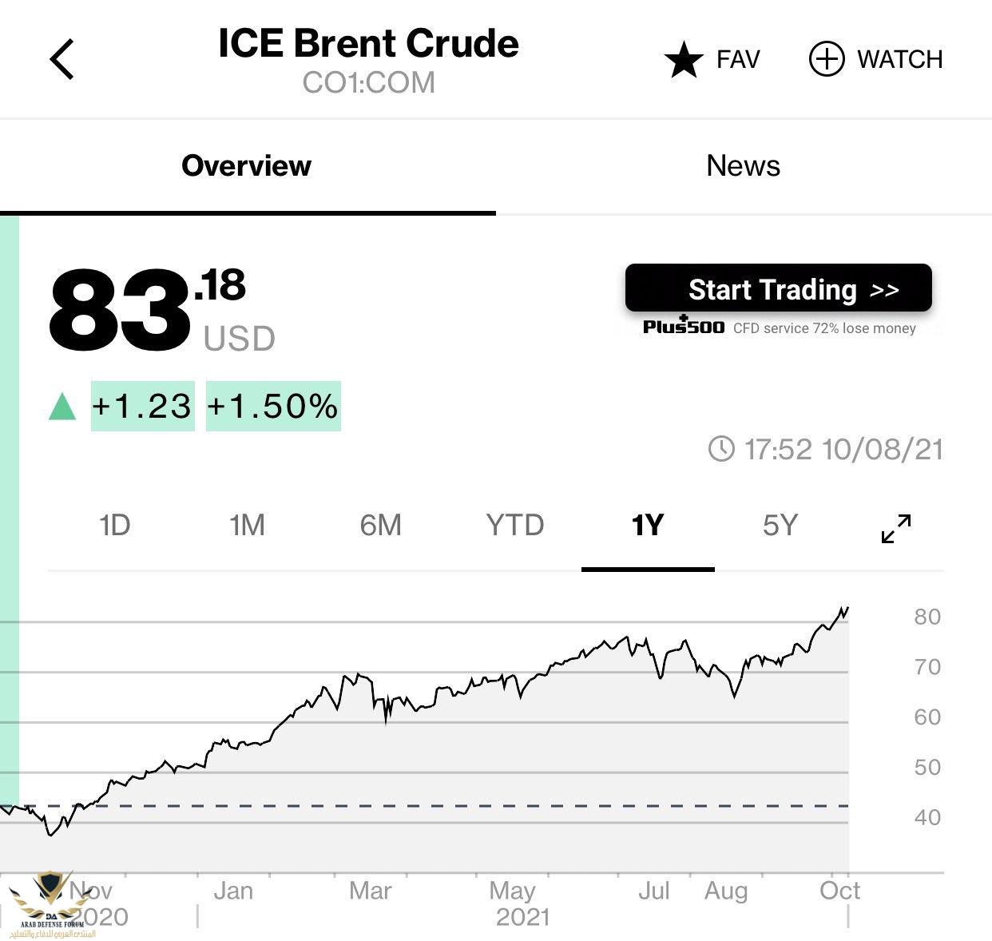This screenshot has width=992, height=941.
Task: Select the 6M chart range
Action: point(380,525)
